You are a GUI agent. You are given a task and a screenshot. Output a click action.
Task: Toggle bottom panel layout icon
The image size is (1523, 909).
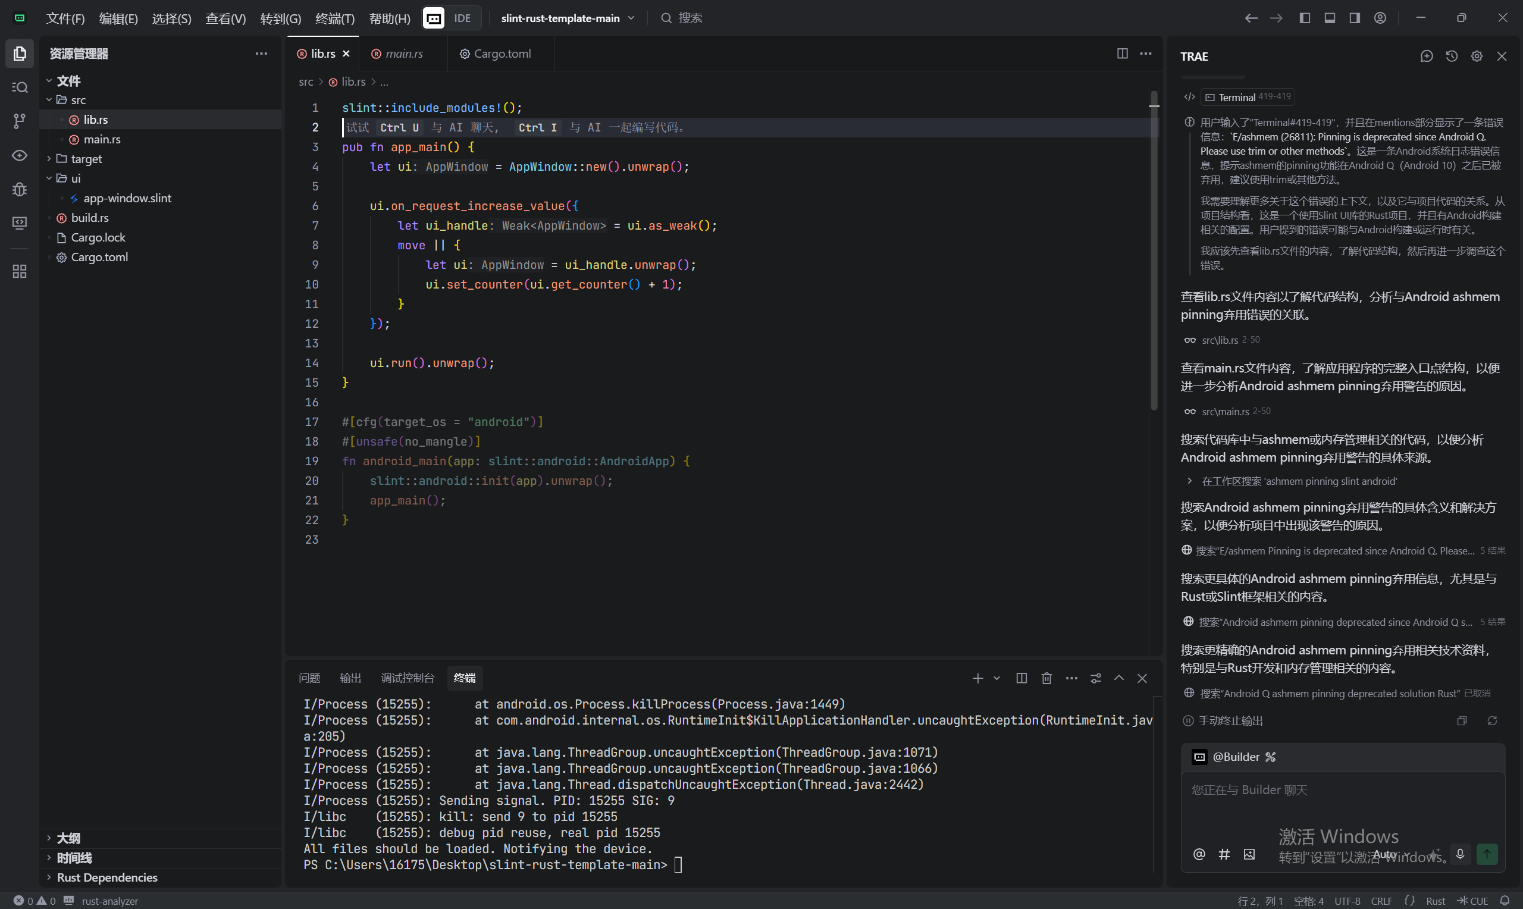coord(1330,18)
